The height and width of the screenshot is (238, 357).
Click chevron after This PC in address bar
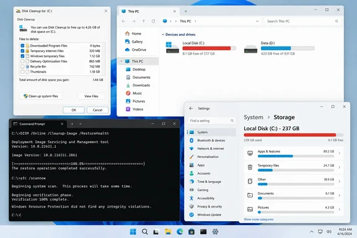coord(195,21)
